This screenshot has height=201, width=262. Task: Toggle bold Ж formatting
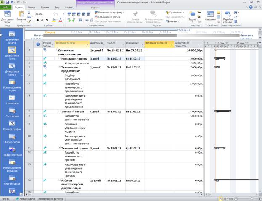point(38,20)
